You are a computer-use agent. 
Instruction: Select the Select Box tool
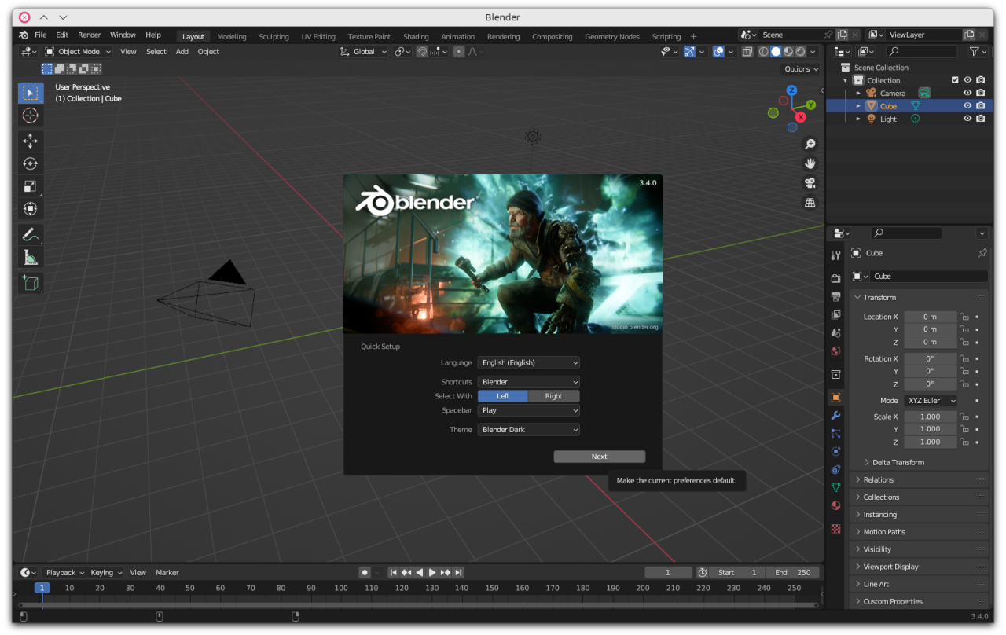tap(31, 93)
